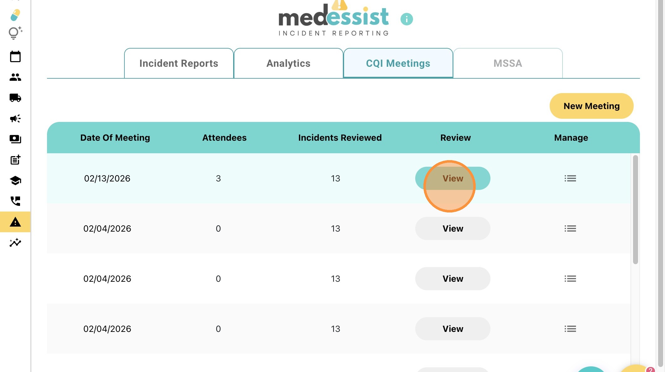The height and width of the screenshot is (372, 665).
Task: Open manage menu for 02/13/2026 meeting
Action: click(x=570, y=178)
